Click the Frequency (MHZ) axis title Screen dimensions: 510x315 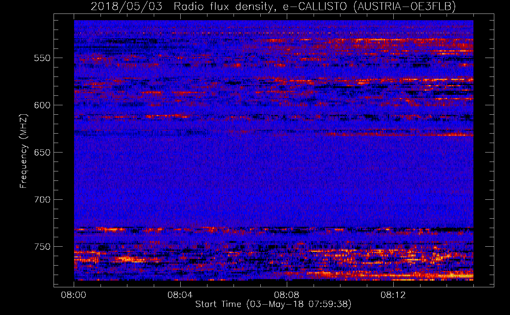24,151
